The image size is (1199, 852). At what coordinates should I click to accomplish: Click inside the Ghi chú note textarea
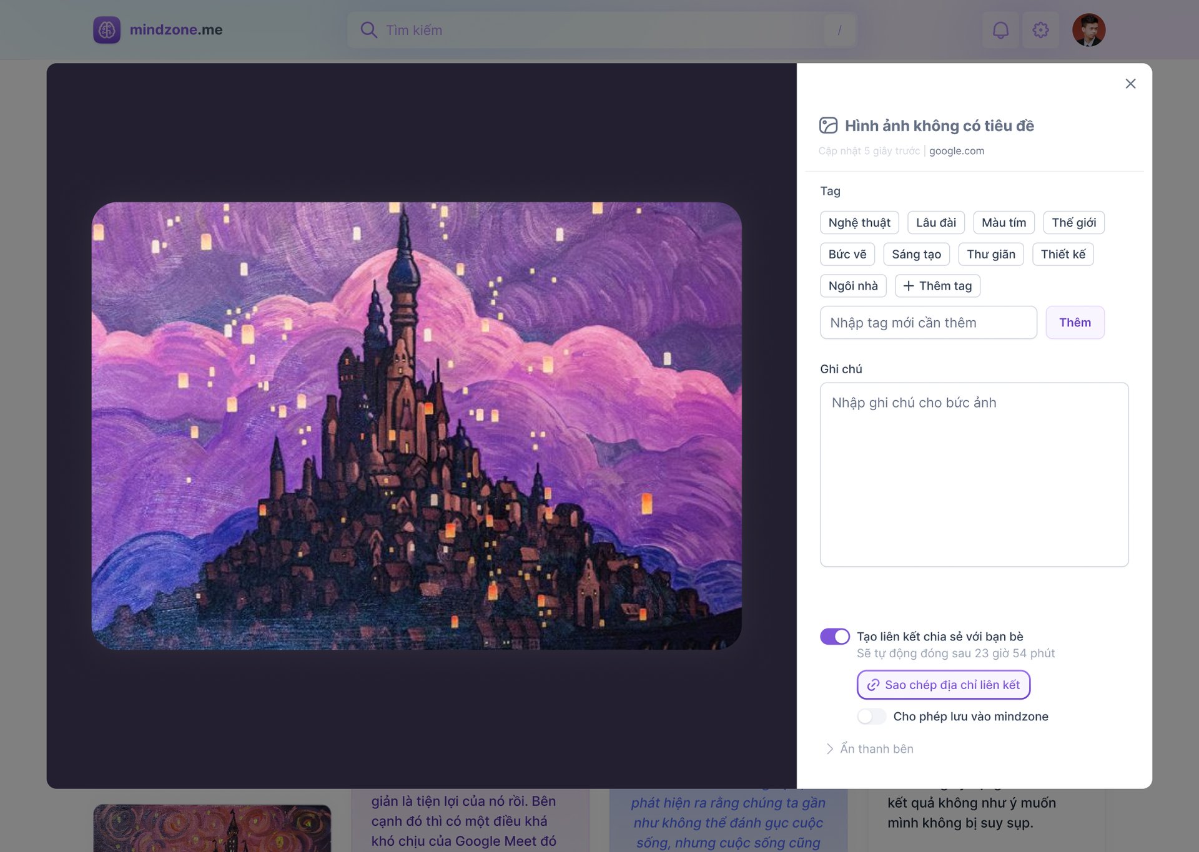click(x=974, y=475)
